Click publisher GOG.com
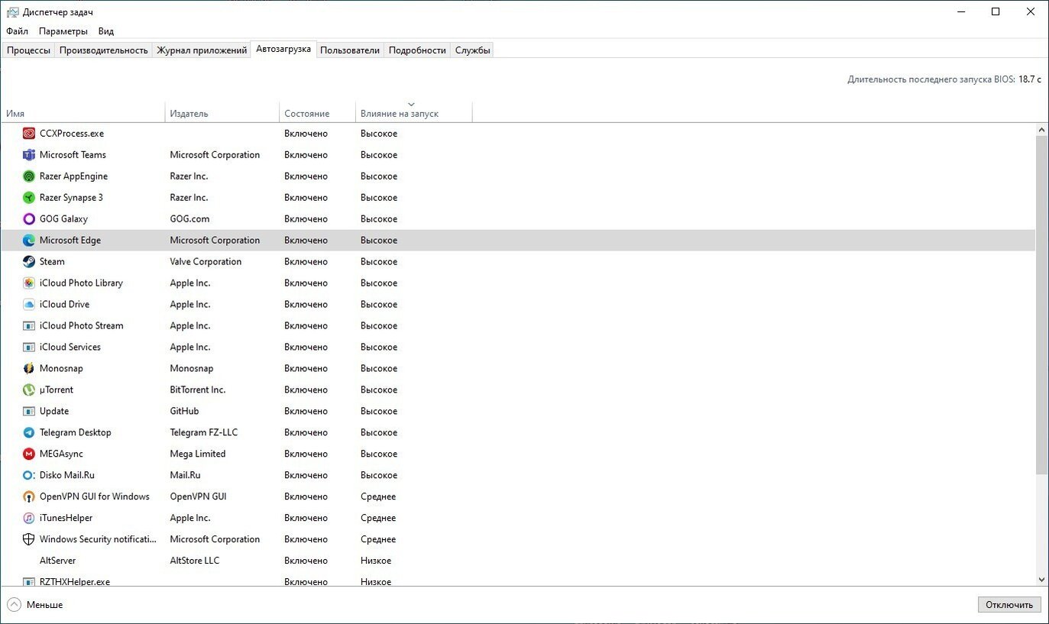Viewport: 1049px width, 624px height. pos(189,218)
